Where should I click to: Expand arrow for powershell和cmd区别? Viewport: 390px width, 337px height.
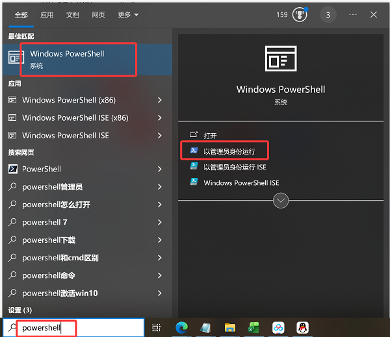160,258
